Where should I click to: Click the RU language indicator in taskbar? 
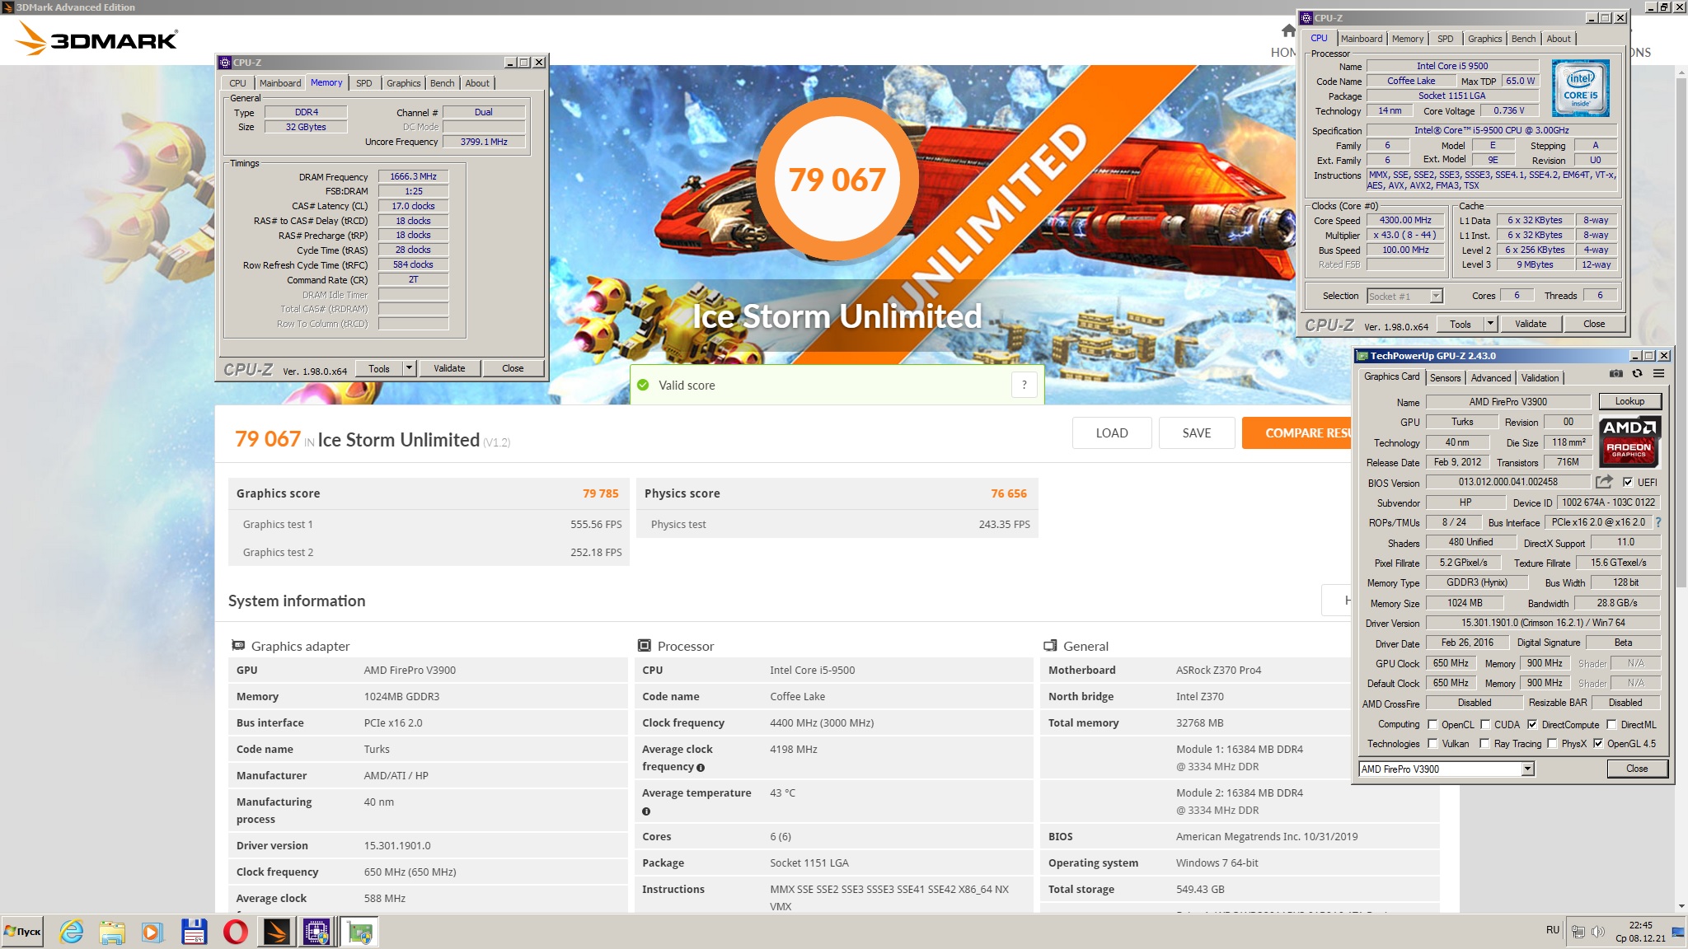(1553, 930)
